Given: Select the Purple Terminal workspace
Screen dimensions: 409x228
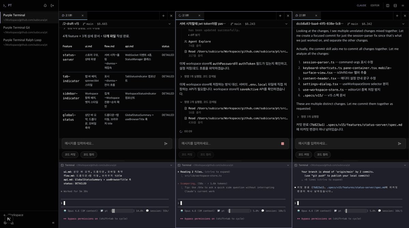Looking at the screenshot, I should tap(29, 17).
